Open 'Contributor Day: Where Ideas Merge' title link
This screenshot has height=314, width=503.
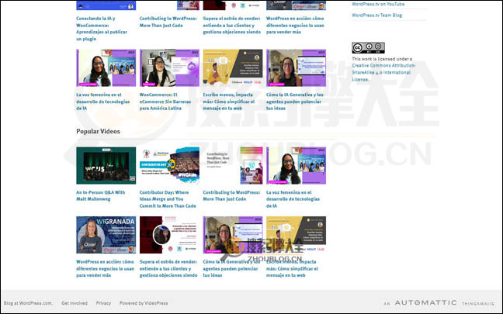click(x=168, y=198)
